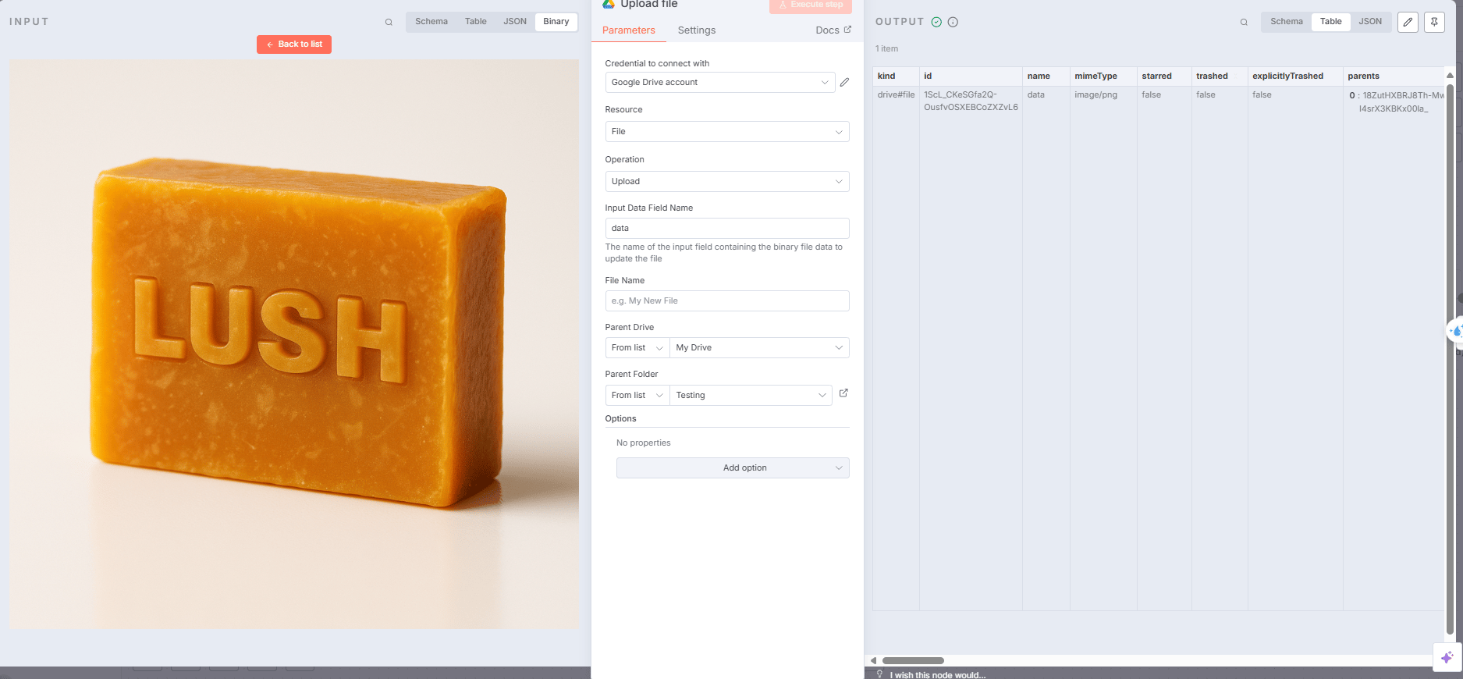Switch Output view to Schema
Screen dimensions: 1463x679
[x=1287, y=22]
